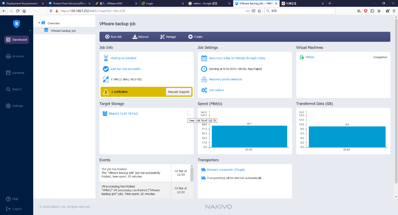The height and width of the screenshot is (215, 398).
Task: Open VMware backup job in the tree
Action: click(64, 31)
